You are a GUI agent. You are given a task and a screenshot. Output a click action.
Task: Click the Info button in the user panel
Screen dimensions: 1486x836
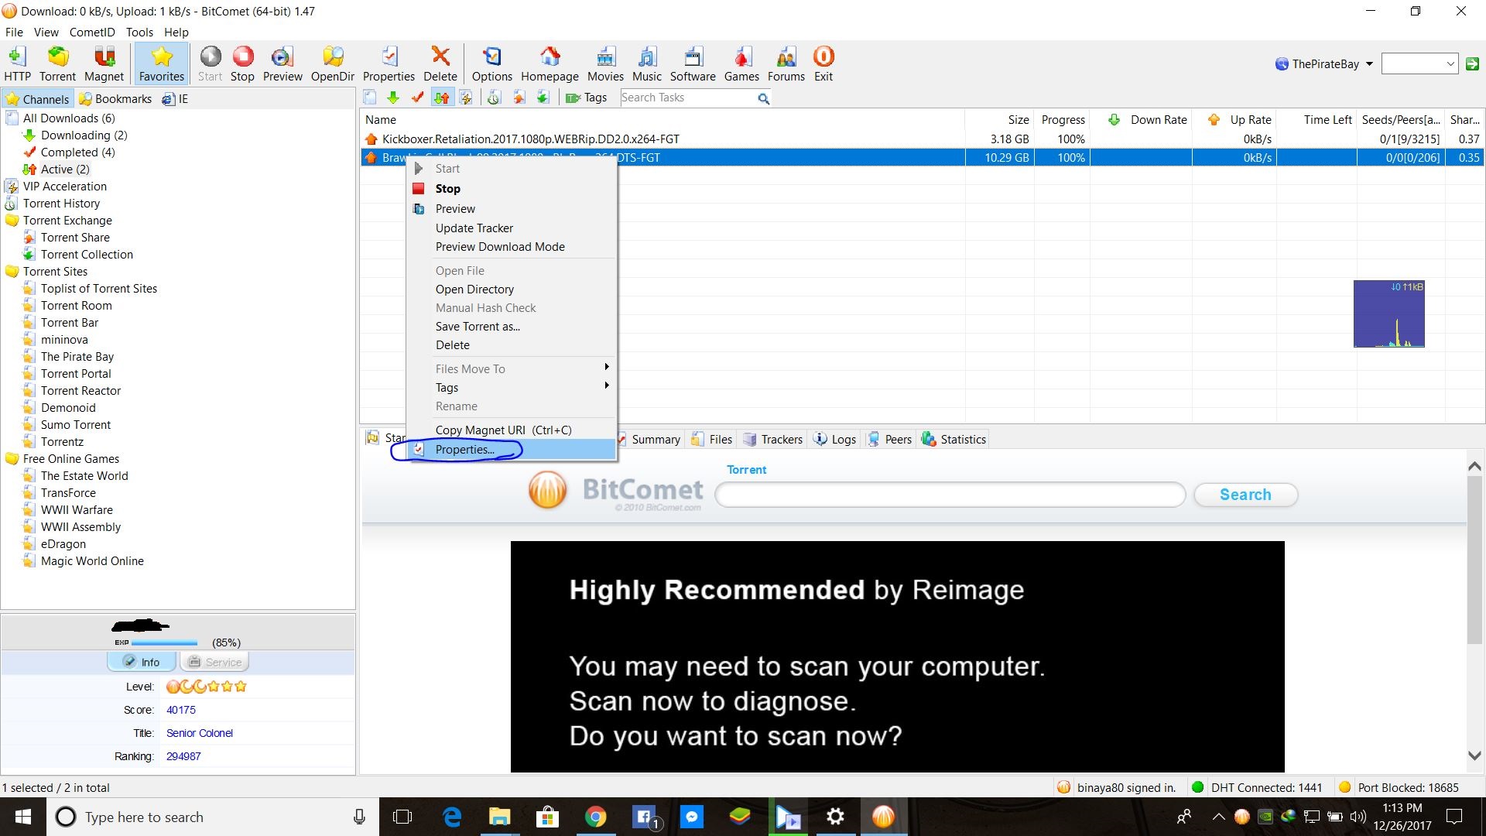click(142, 662)
